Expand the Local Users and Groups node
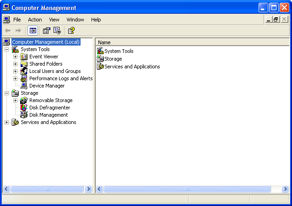Viewport: 292px width, 206px height. pos(16,71)
